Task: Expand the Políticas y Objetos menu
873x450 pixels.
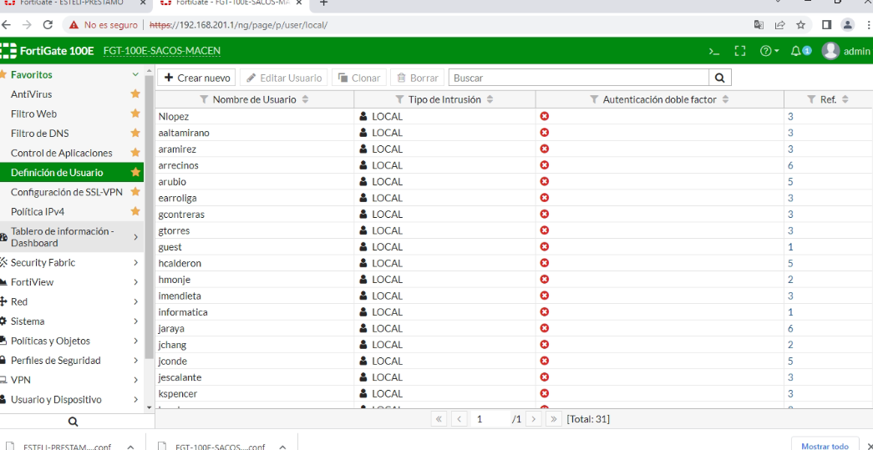Action: click(135, 341)
